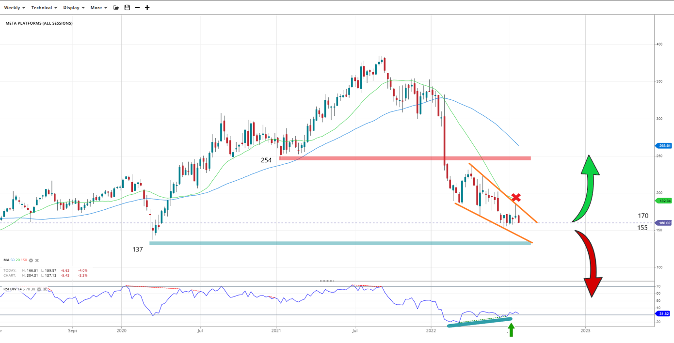Expand the Weekly timeframe dropdown

(x=15, y=8)
